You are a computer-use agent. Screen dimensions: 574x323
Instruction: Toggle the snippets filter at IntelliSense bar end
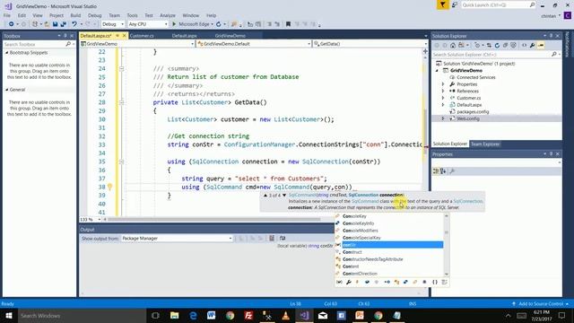[x=444, y=282]
